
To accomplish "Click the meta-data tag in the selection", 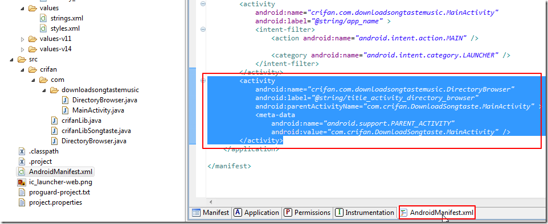I will (x=275, y=115).
